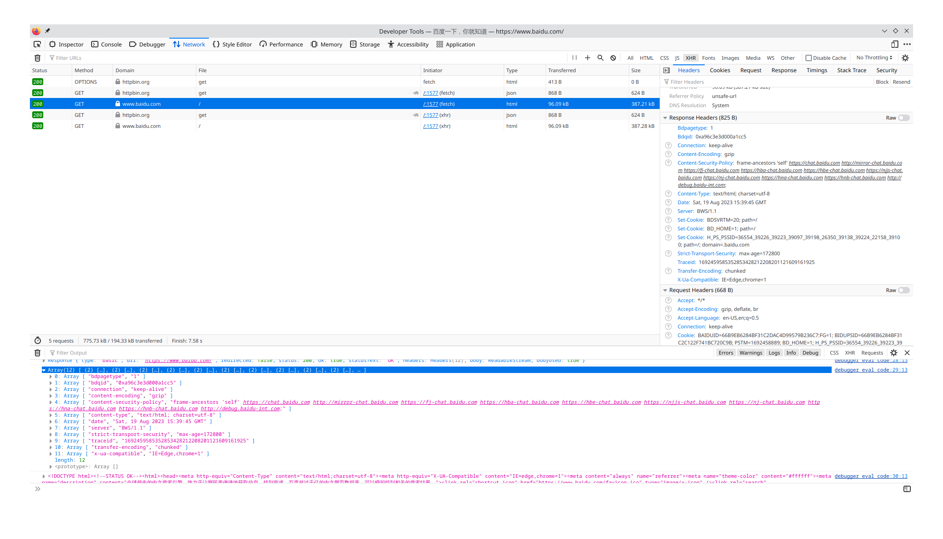Open the No Throttling dropdown
Screen dimensions: 943x539
pyautogui.click(x=874, y=58)
